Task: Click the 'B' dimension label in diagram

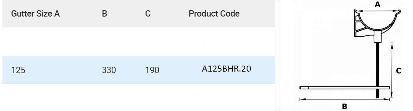Action: 344,106
